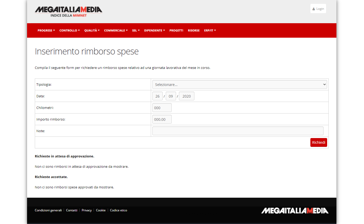Click the 'Tipologia:' label
This screenshot has height=224, width=364.
click(x=44, y=84)
